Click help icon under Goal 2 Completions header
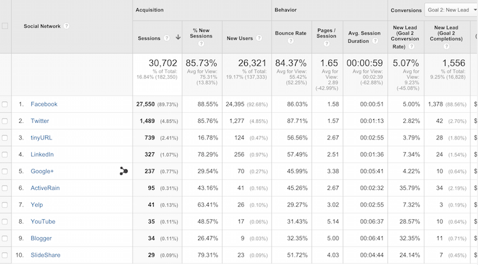 click(x=446, y=47)
